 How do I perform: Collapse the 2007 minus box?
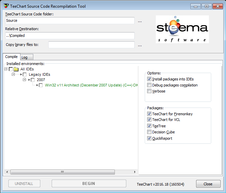point(25,80)
